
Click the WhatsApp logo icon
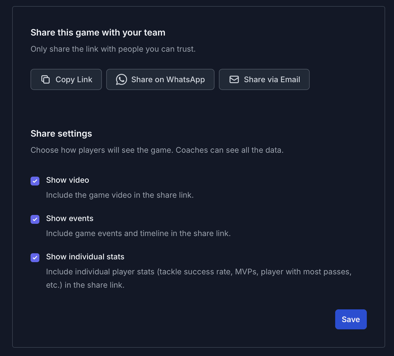122,79
